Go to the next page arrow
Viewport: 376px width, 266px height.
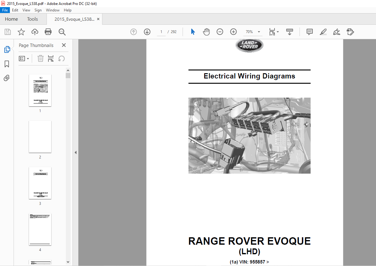coord(147,32)
